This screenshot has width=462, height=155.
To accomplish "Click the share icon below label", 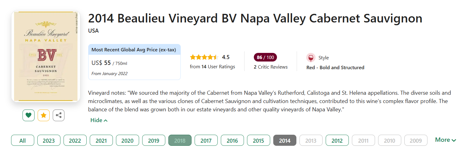I will [59, 115].
